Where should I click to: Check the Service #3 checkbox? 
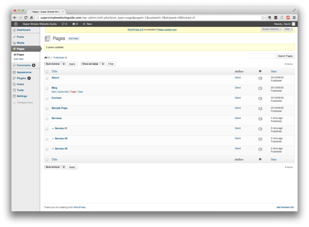coord(47,149)
